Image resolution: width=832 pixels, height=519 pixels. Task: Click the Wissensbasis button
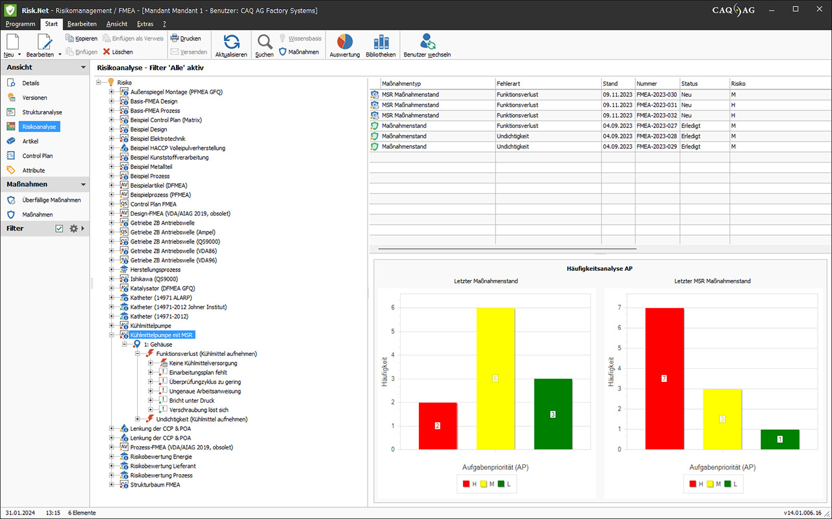coord(300,38)
